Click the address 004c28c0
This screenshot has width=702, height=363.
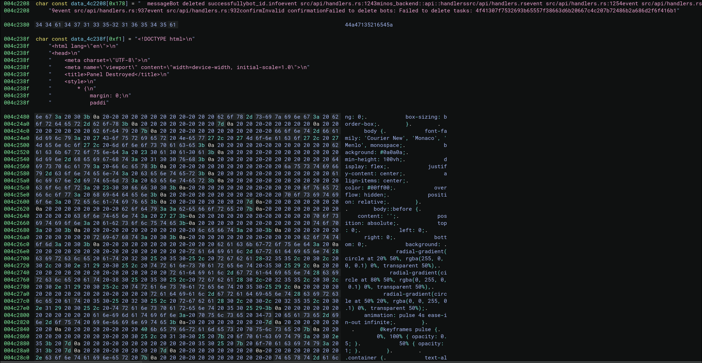point(17,358)
